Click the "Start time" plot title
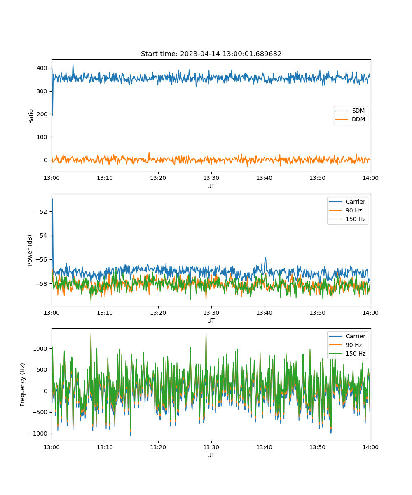The height and width of the screenshot is (495, 412). coord(211,54)
